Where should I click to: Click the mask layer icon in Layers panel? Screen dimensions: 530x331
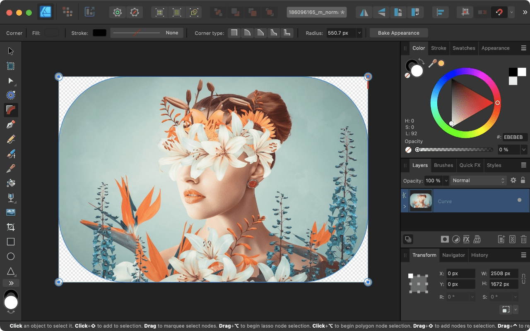445,239
